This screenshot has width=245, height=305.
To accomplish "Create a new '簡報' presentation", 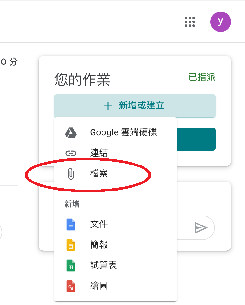I will coord(116,245).
